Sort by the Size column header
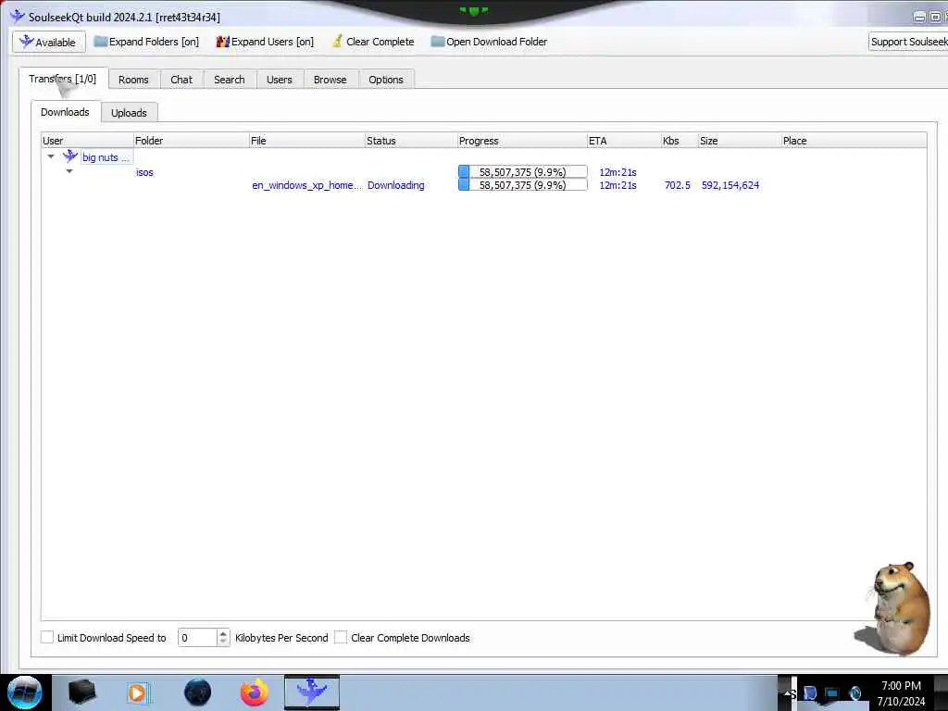Image resolution: width=948 pixels, height=711 pixels. [x=740, y=141]
